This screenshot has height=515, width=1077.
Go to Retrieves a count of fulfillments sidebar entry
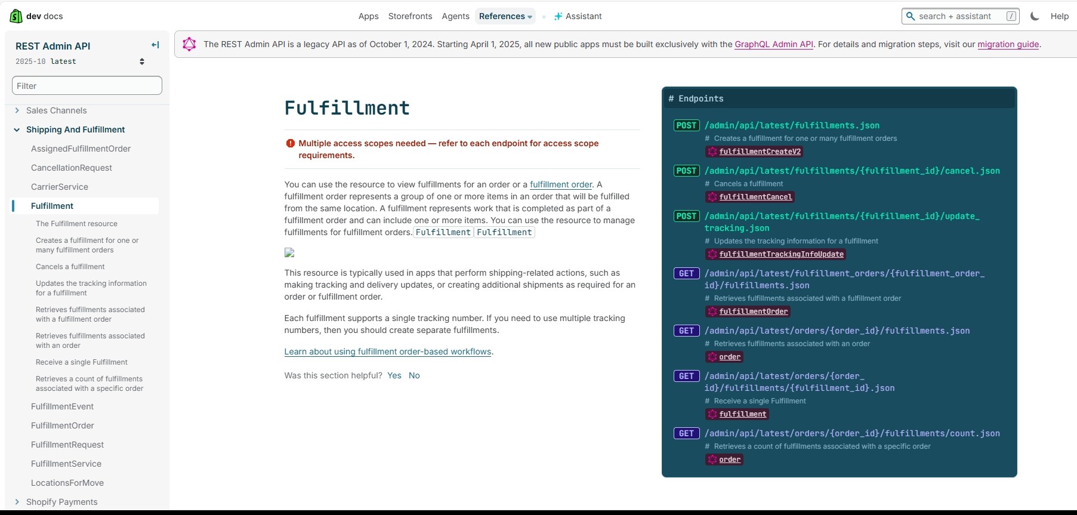click(x=90, y=384)
